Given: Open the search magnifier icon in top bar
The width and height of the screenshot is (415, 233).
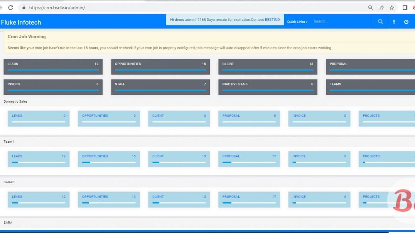Looking at the screenshot, I should (x=380, y=22).
